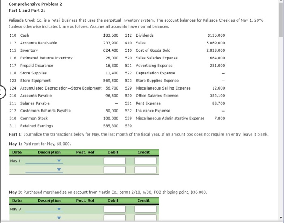The height and width of the screenshot is (223, 284).
Task: Click Miscellaneous Administrative Expense label
Action: coord(170,118)
